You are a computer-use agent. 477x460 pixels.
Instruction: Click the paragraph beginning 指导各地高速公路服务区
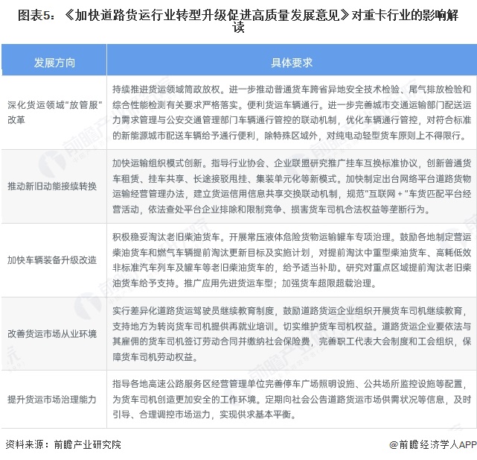click(292, 399)
